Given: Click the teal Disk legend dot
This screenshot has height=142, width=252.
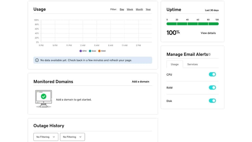Looking at the screenshot, I should pyautogui.click(x=90, y=51).
